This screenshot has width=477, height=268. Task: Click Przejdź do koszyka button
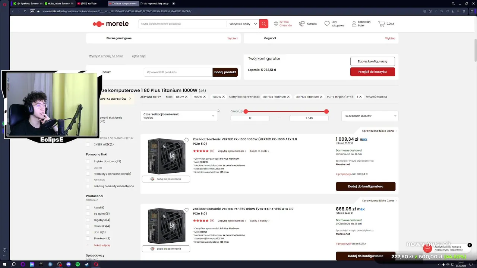pyautogui.click(x=372, y=72)
